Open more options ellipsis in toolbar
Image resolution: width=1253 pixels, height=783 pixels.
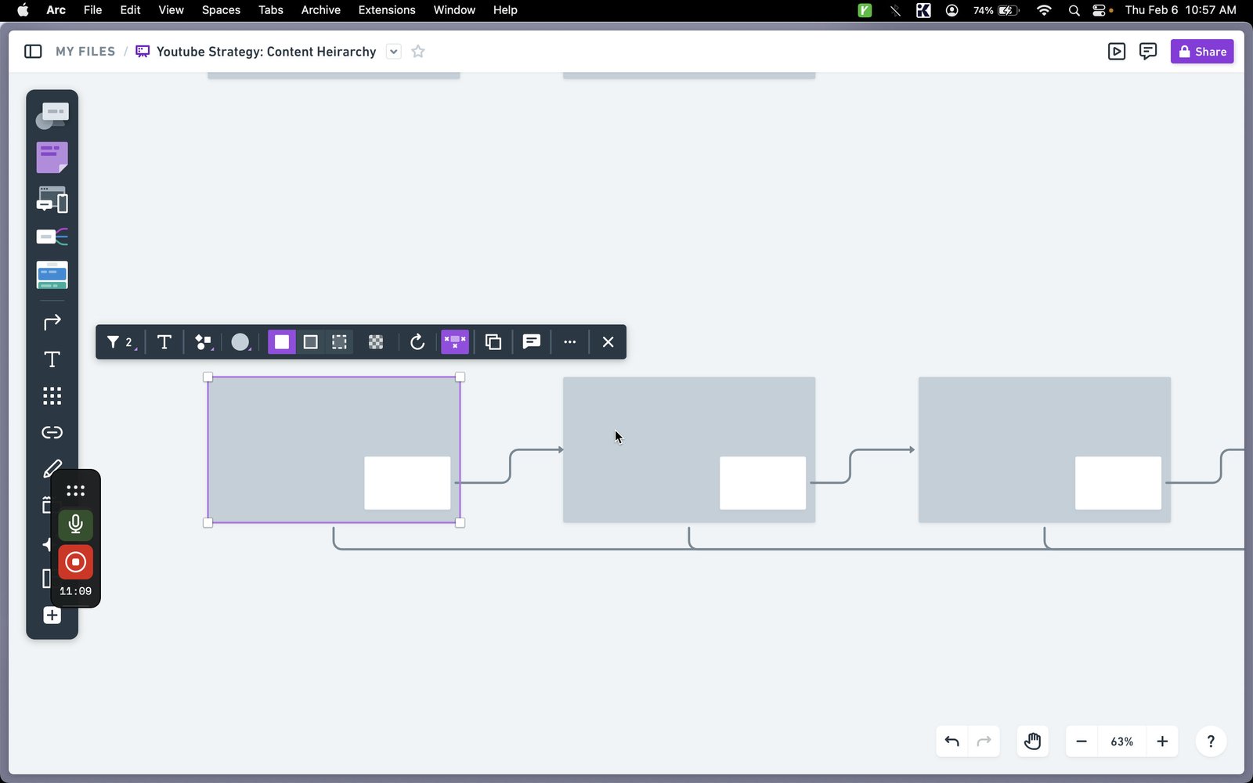click(x=570, y=342)
